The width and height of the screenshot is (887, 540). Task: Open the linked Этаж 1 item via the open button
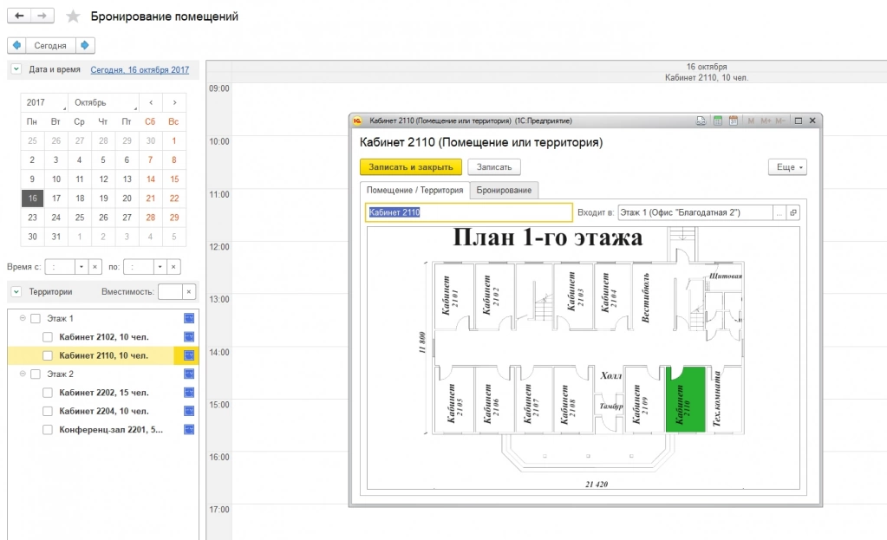(792, 212)
